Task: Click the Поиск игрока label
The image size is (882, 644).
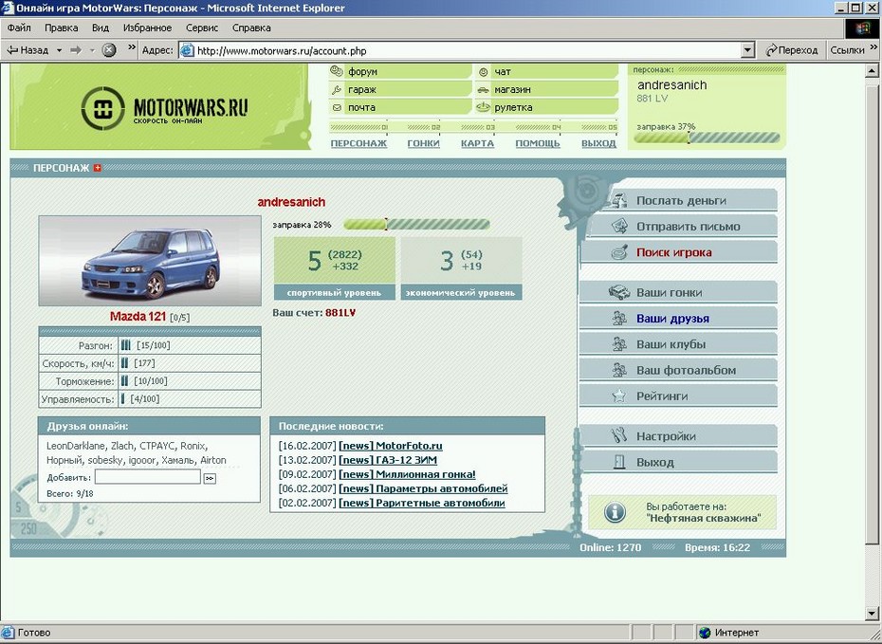Action: [x=674, y=252]
